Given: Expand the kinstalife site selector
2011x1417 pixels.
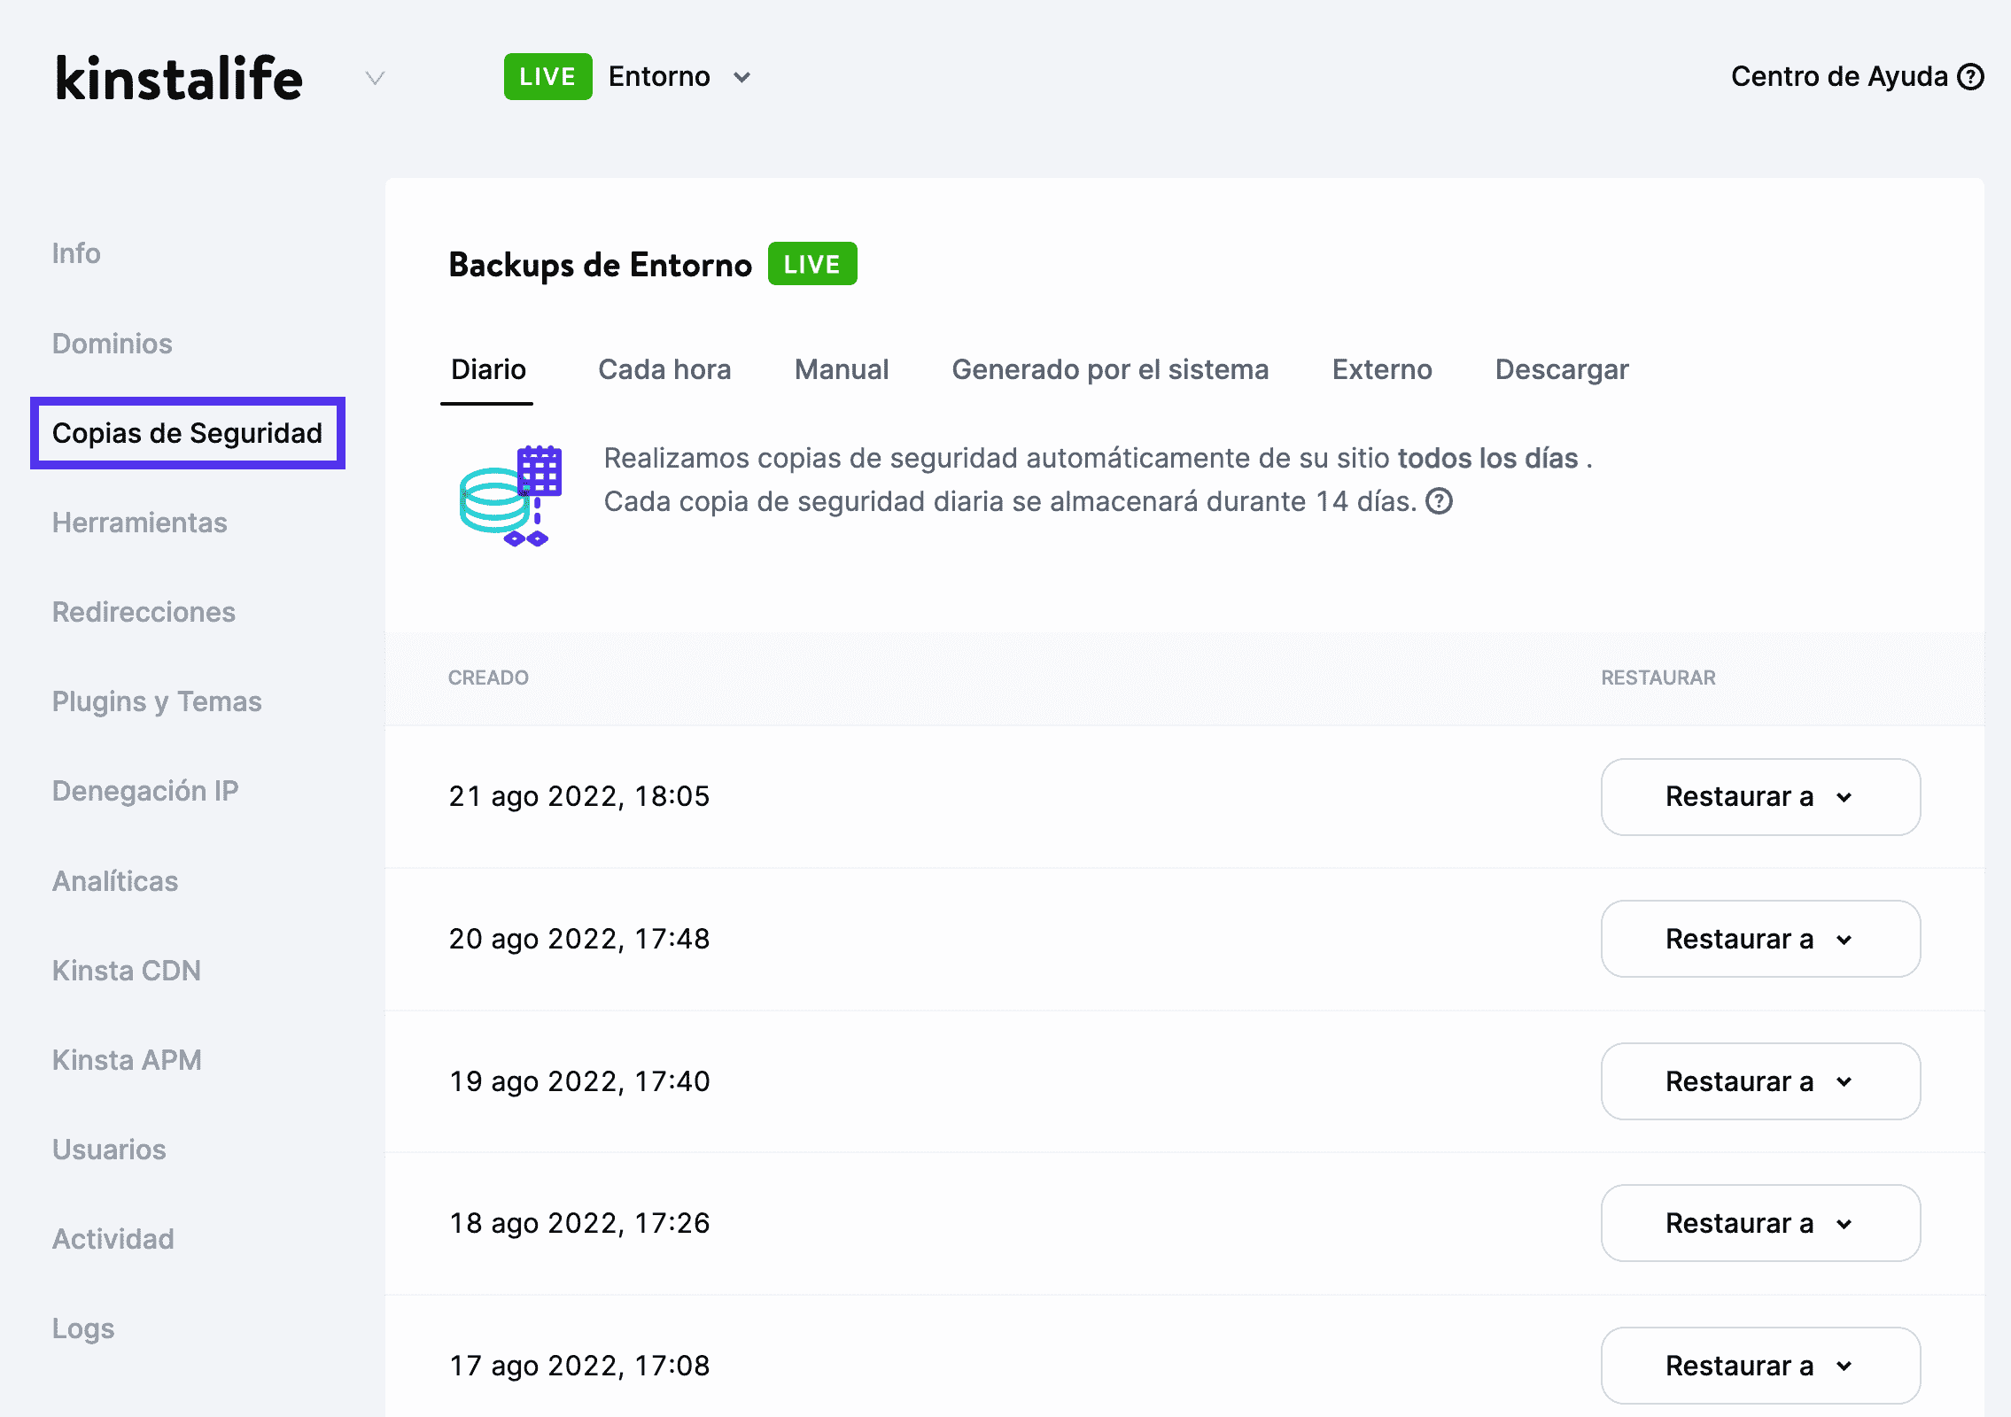Looking at the screenshot, I should coord(374,79).
